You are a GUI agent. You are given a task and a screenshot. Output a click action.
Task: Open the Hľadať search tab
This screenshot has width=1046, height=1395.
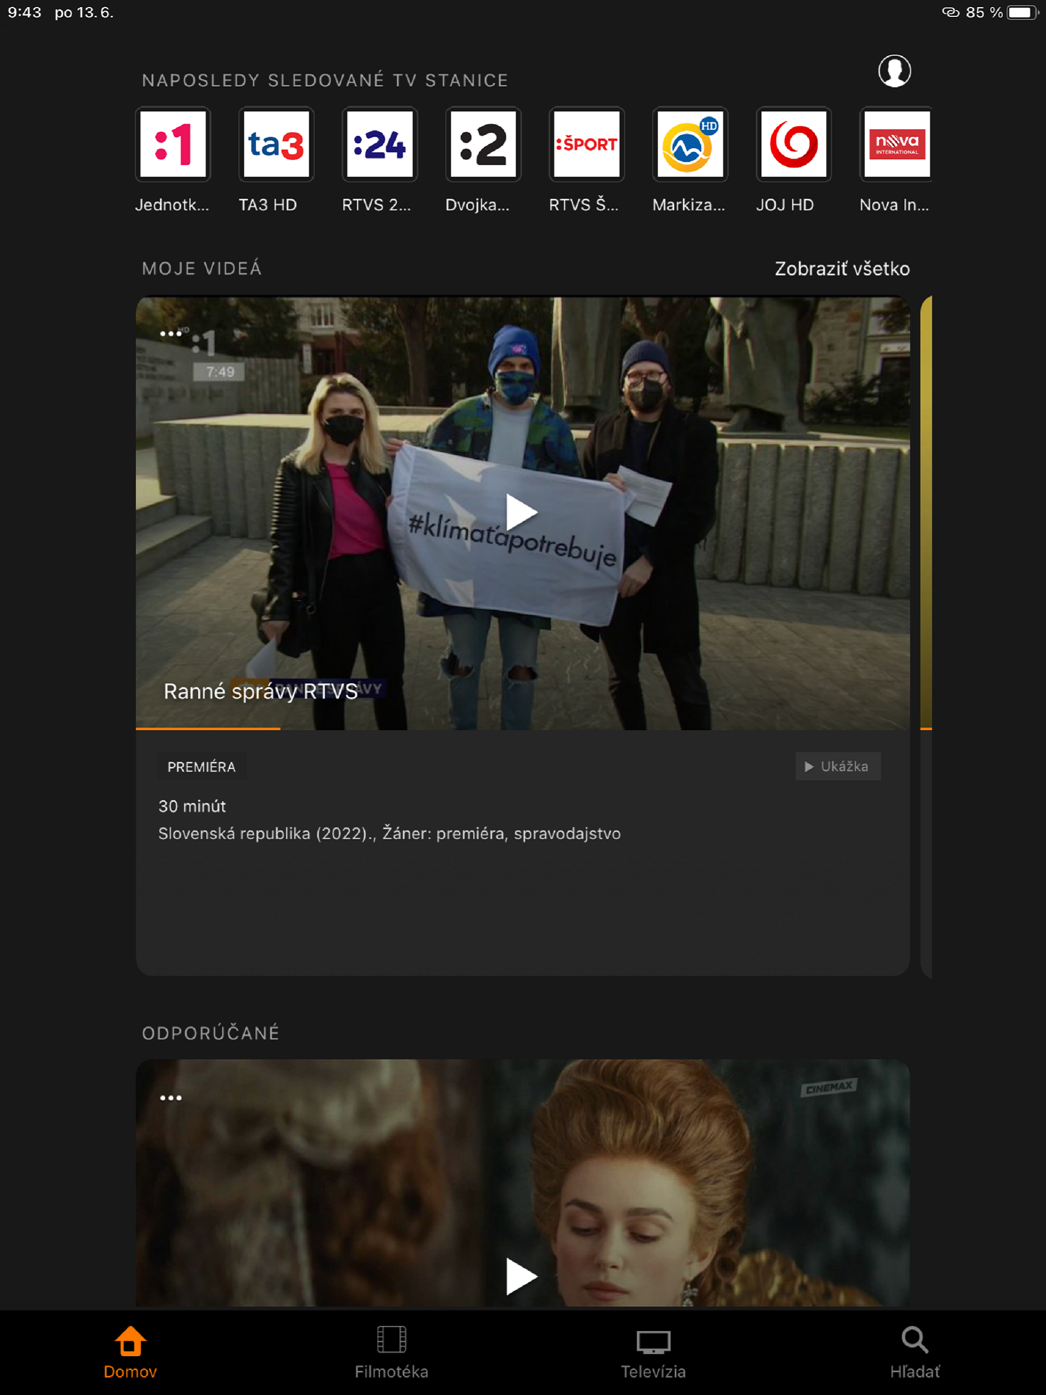click(914, 1352)
